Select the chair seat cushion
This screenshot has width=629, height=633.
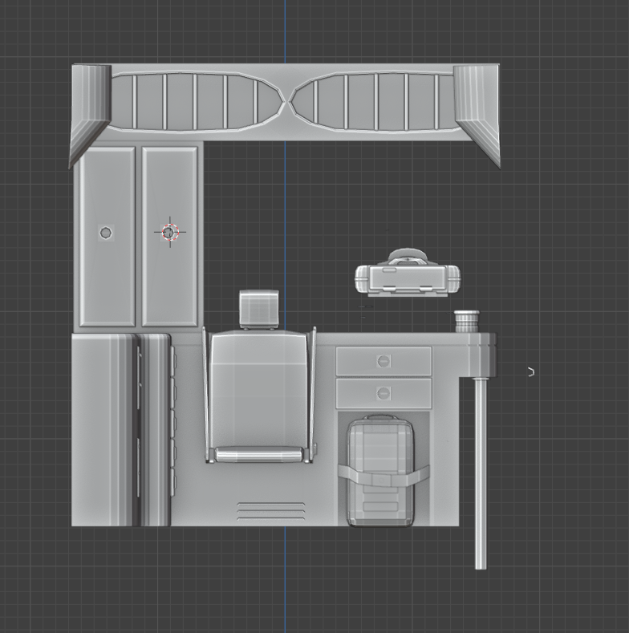[x=259, y=455]
